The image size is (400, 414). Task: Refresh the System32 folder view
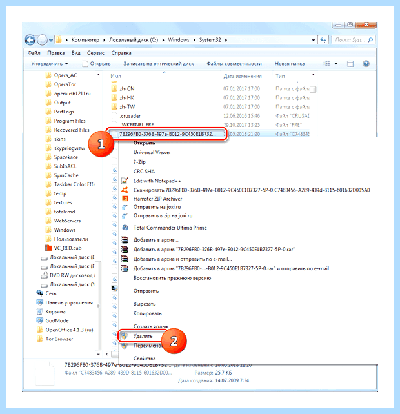click(323, 40)
